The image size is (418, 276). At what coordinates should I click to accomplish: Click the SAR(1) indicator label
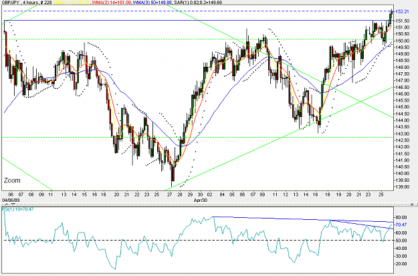point(197,3)
